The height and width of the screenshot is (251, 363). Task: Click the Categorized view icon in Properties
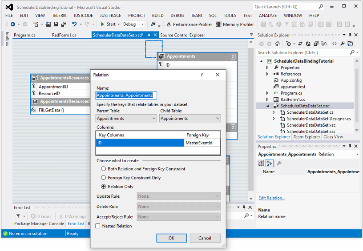coord(261,163)
